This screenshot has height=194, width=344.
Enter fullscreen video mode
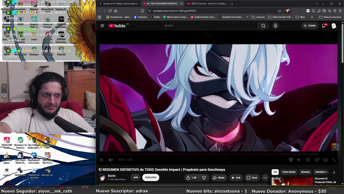click(334, 160)
